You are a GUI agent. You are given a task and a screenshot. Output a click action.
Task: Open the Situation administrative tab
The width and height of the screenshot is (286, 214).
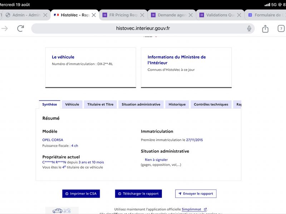click(141, 105)
